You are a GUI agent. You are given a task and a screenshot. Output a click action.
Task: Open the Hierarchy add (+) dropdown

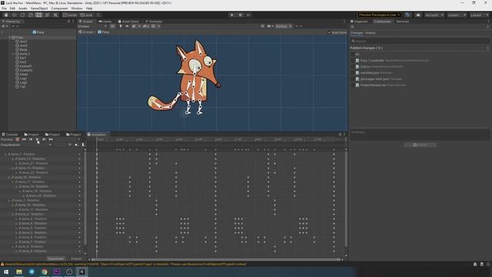(4, 26)
